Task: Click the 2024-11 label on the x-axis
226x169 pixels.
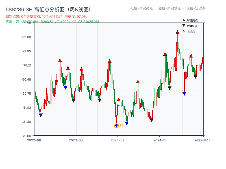Action: [160, 140]
